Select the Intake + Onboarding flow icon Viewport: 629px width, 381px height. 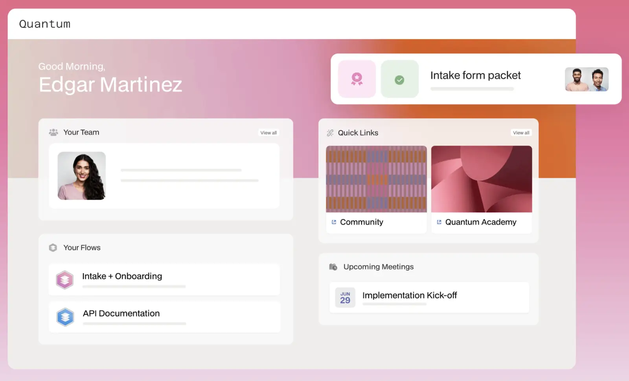coord(65,279)
